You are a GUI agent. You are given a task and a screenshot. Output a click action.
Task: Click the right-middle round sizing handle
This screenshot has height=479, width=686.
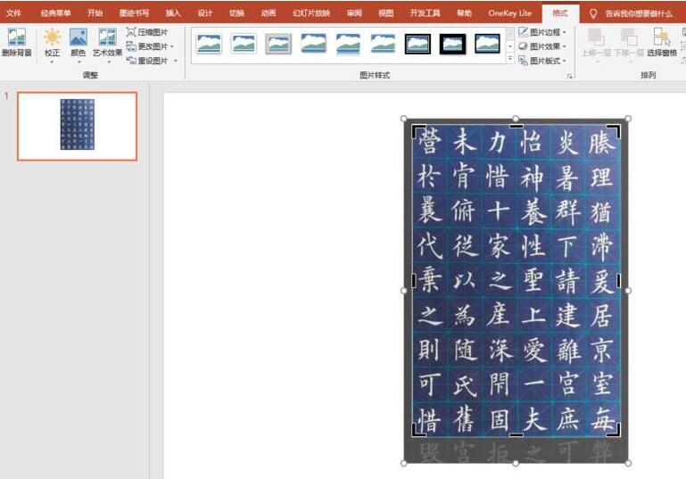click(628, 291)
